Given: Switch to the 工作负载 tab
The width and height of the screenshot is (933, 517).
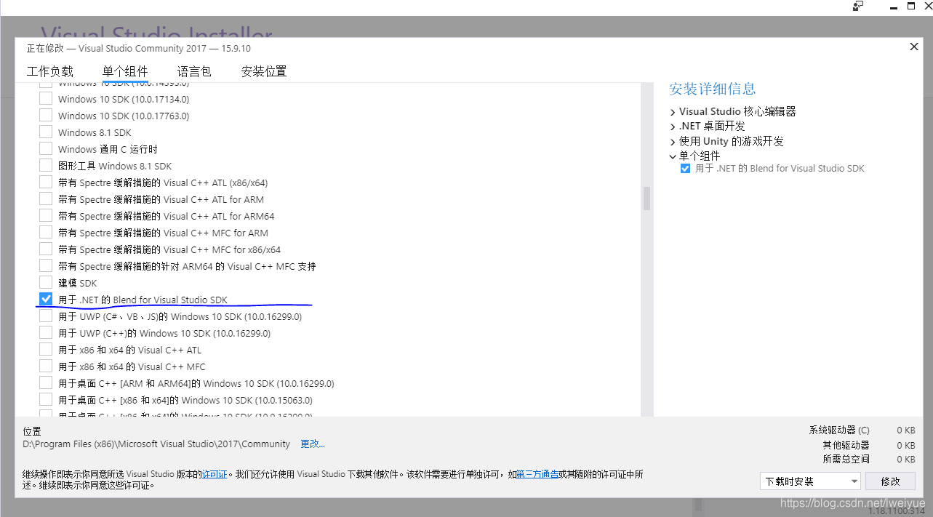Looking at the screenshot, I should (x=50, y=71).
